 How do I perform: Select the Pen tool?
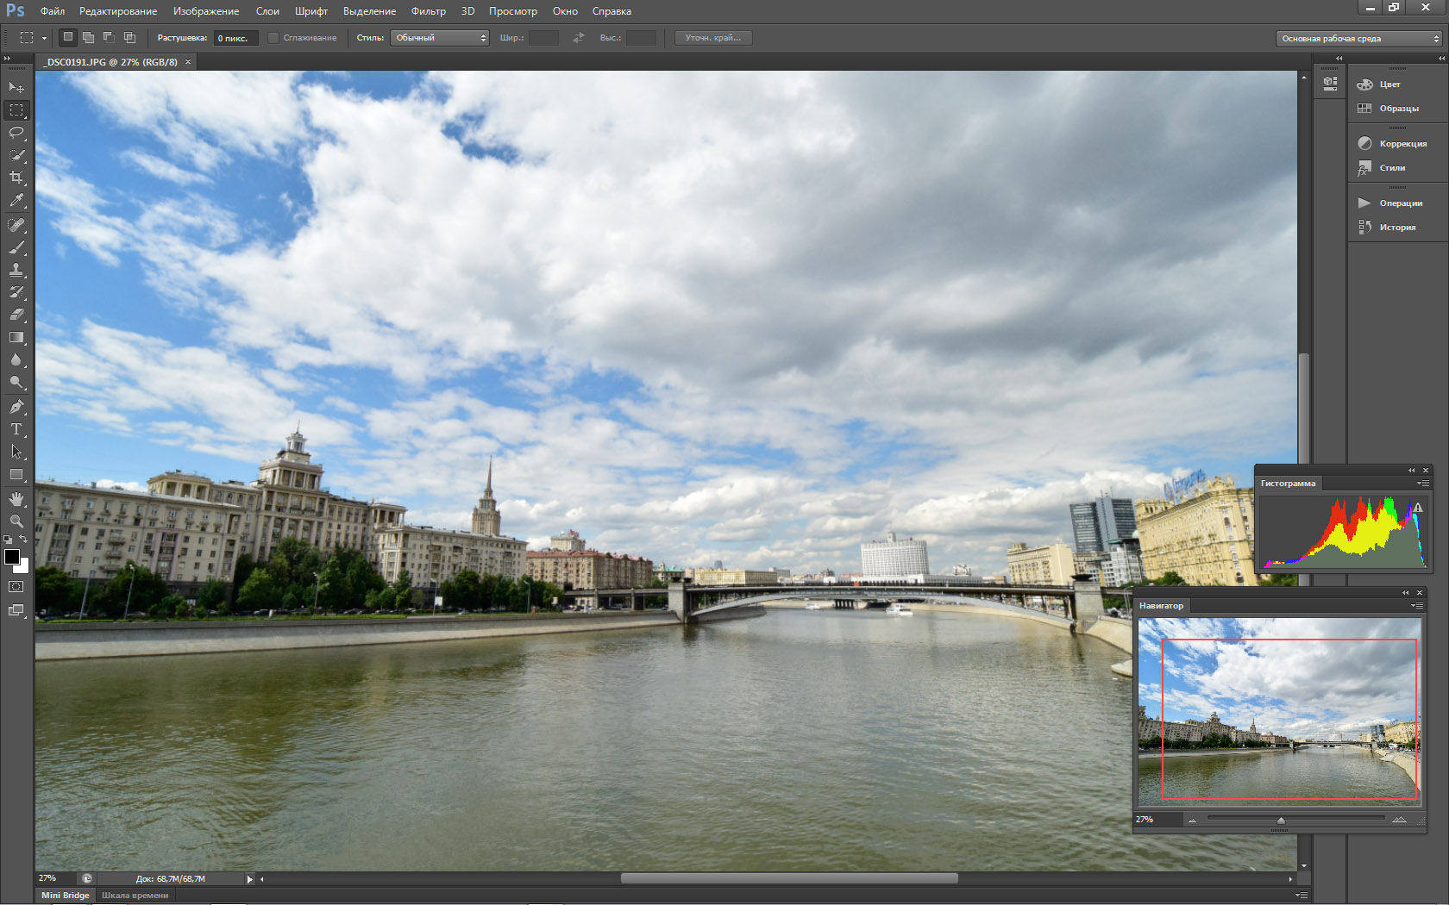[16, 407]
